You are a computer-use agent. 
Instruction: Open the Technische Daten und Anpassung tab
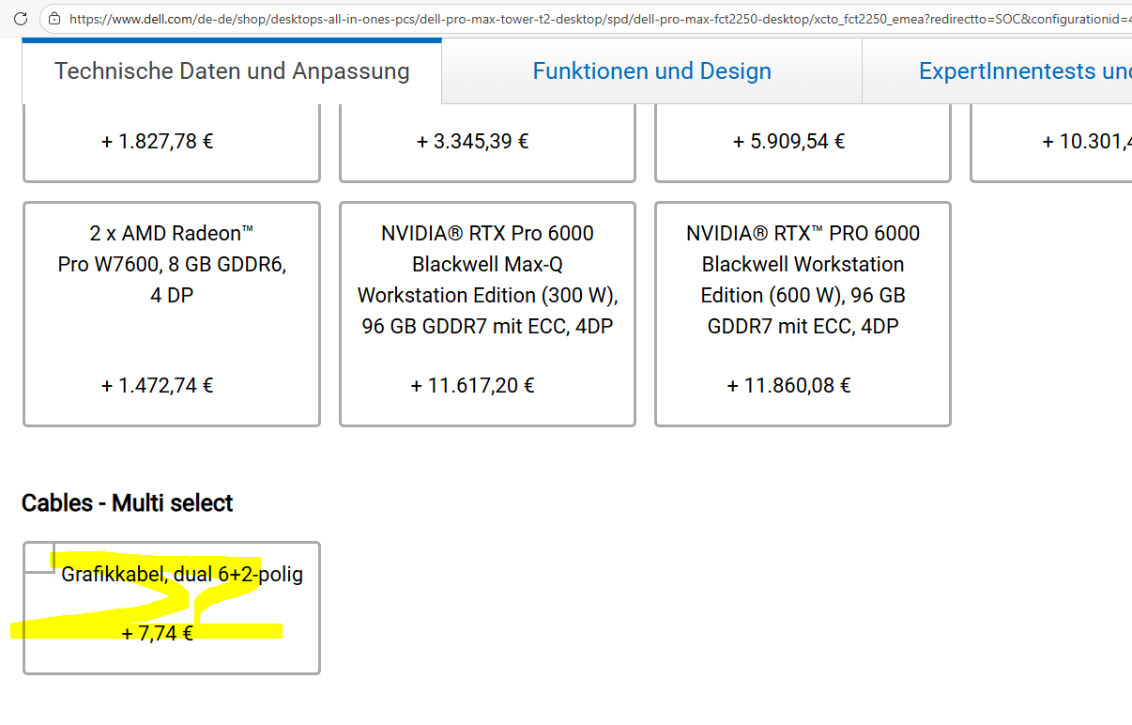pos(232,71)
